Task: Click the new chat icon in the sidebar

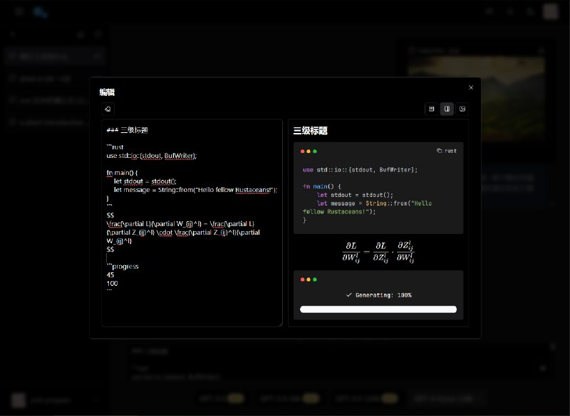Action: [x=98, y=34]
